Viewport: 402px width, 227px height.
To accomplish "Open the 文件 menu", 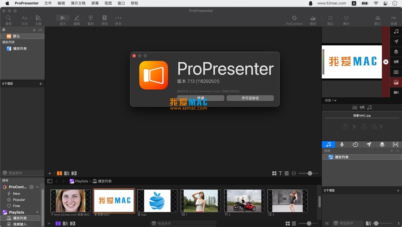I will (48, 3).
